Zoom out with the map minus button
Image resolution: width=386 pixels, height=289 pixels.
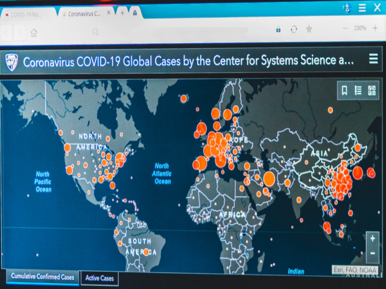click(x=373, y=253)
